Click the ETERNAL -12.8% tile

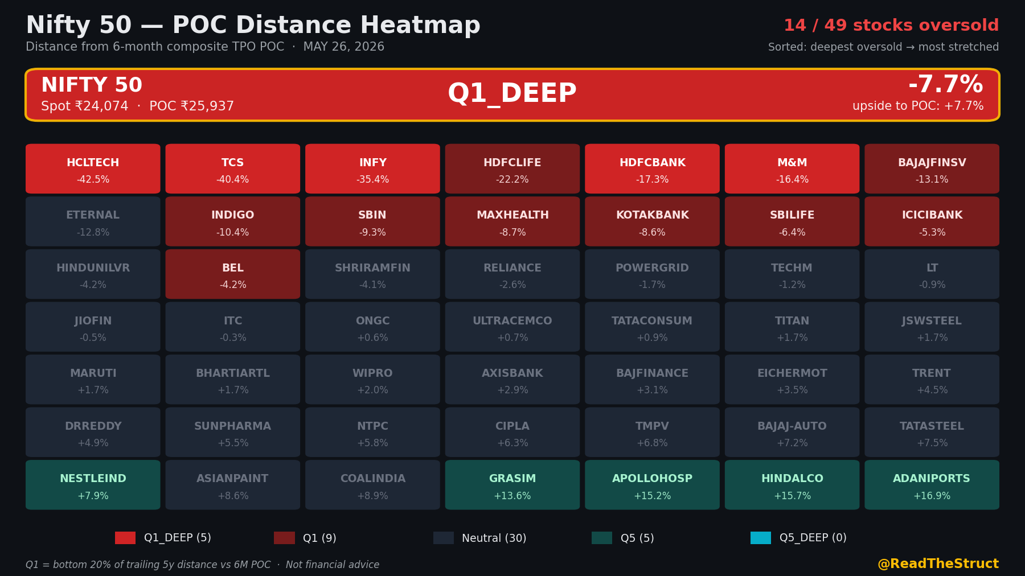(x=93, y=221)
